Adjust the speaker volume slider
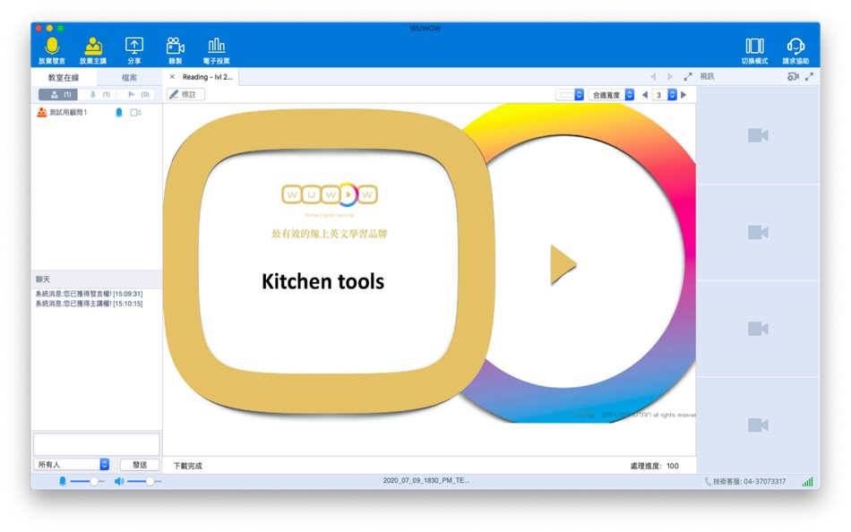 point(144,482)
